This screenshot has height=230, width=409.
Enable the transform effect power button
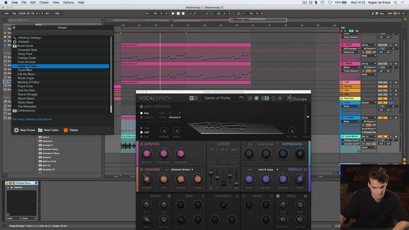point(237,196)
